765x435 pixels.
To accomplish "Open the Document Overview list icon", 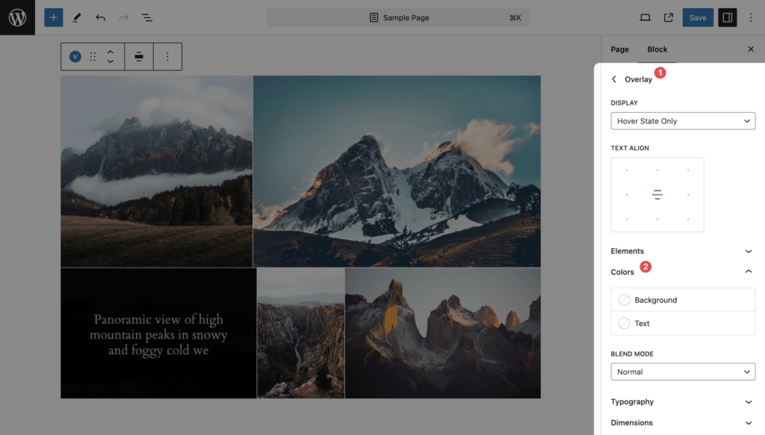I will tap(147, 18).
